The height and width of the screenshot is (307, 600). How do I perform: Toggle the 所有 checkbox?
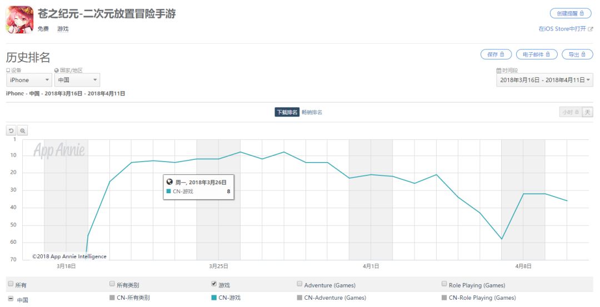coord(11,284)
